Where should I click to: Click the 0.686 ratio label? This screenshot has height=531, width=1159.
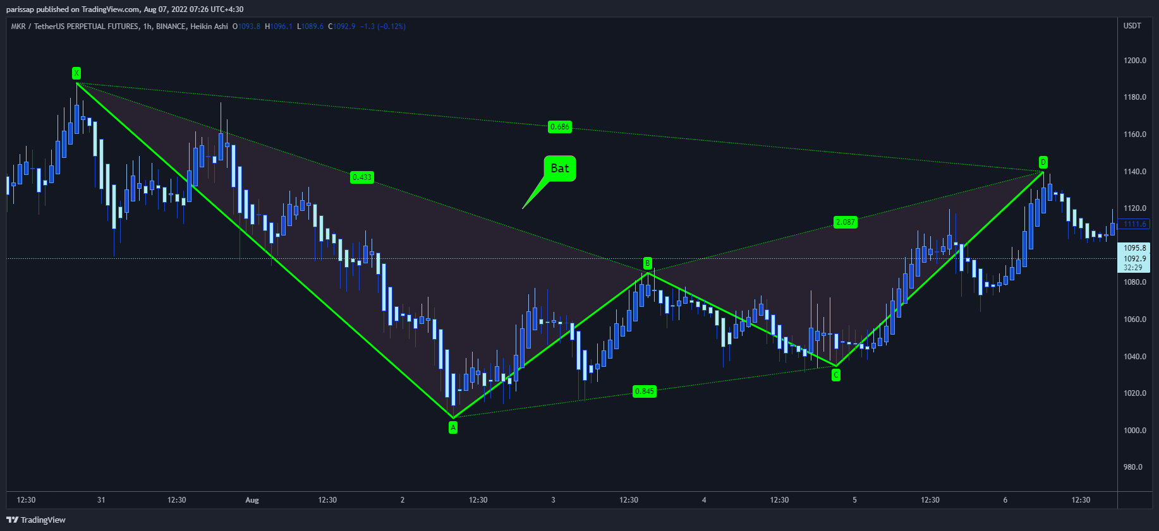560,127
